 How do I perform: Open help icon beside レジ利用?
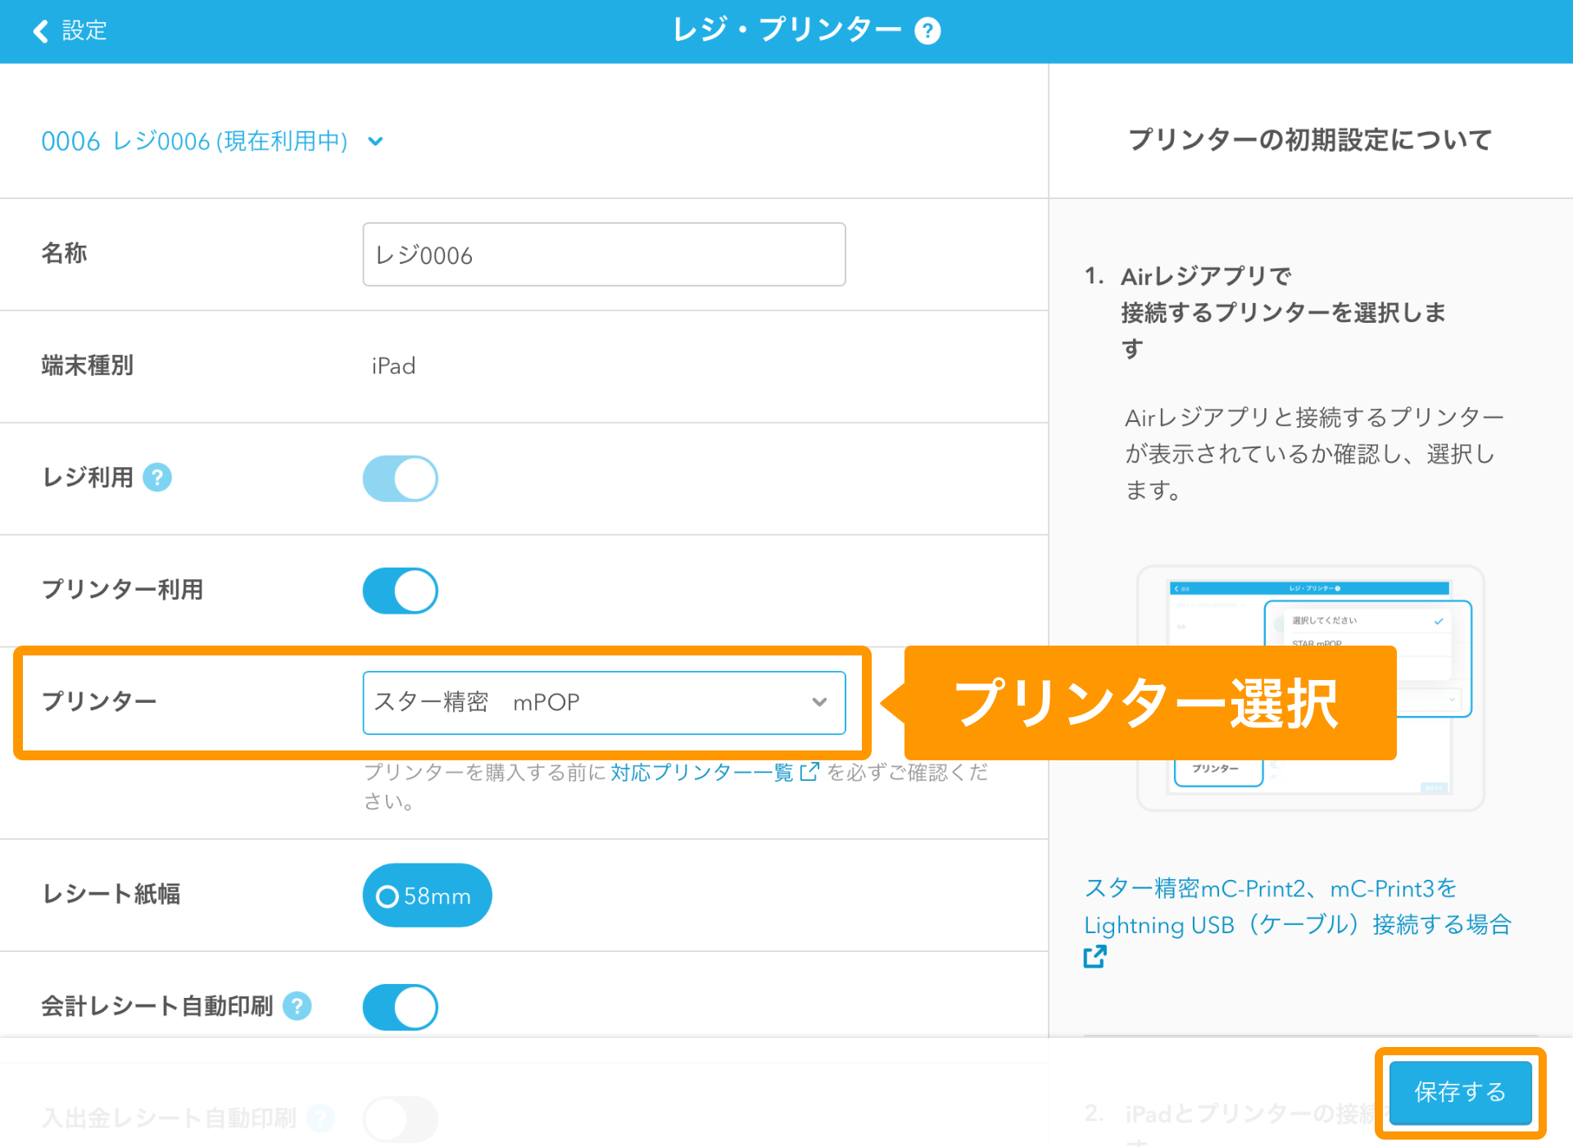tap(157, 477)
